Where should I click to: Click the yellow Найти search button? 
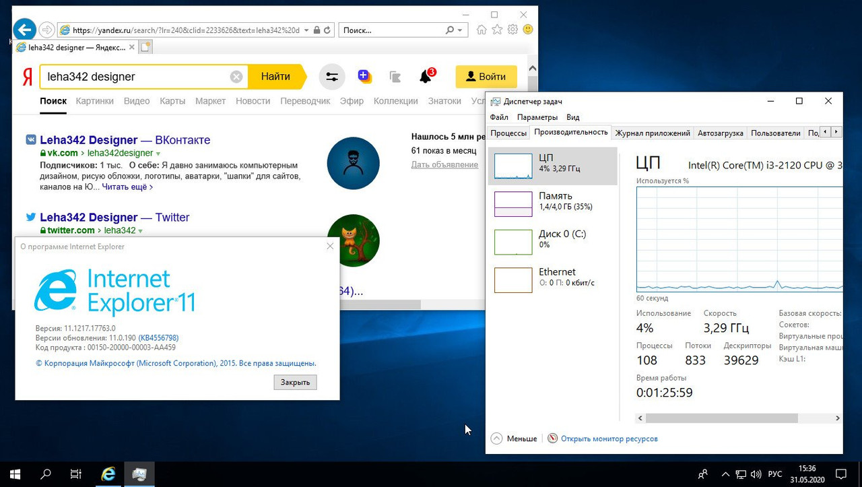276,77
